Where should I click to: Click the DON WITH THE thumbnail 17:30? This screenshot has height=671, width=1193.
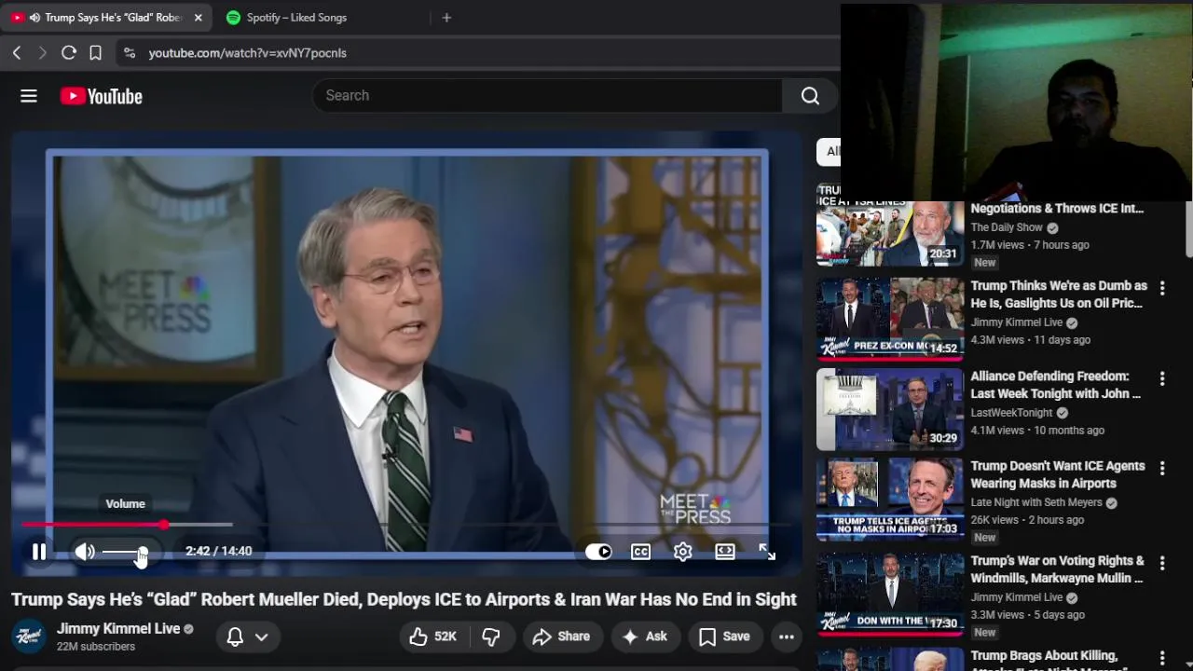[x=890, y=594]
